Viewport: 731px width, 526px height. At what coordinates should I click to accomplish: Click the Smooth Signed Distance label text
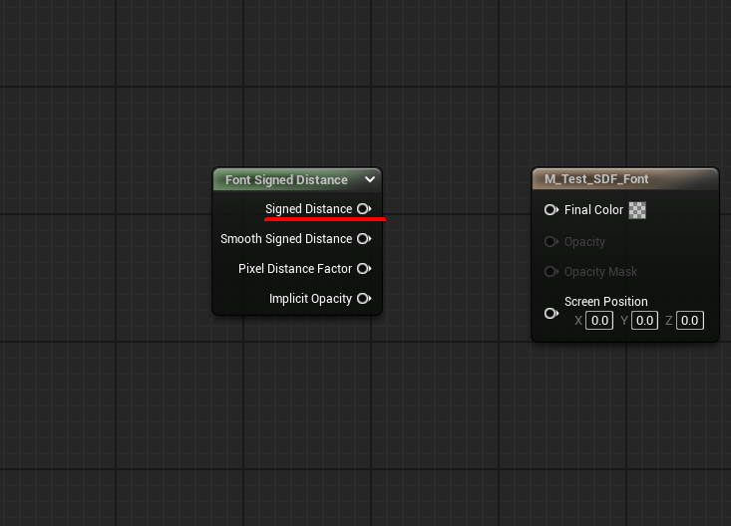click(x=286, y=239)
